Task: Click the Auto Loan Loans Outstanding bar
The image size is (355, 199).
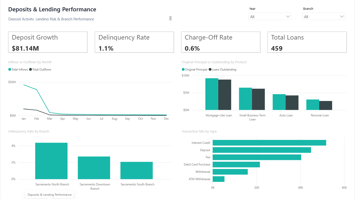Action: (x=292, y=103)
